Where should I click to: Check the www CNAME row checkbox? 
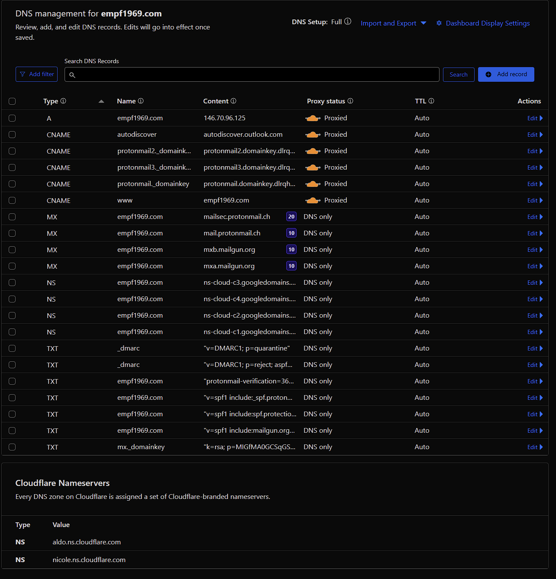coord(12,200)
